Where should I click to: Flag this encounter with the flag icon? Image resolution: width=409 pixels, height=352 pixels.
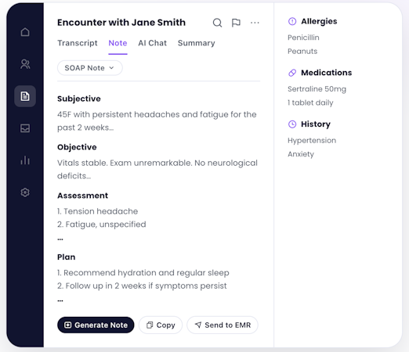click(x=236, y=23)
